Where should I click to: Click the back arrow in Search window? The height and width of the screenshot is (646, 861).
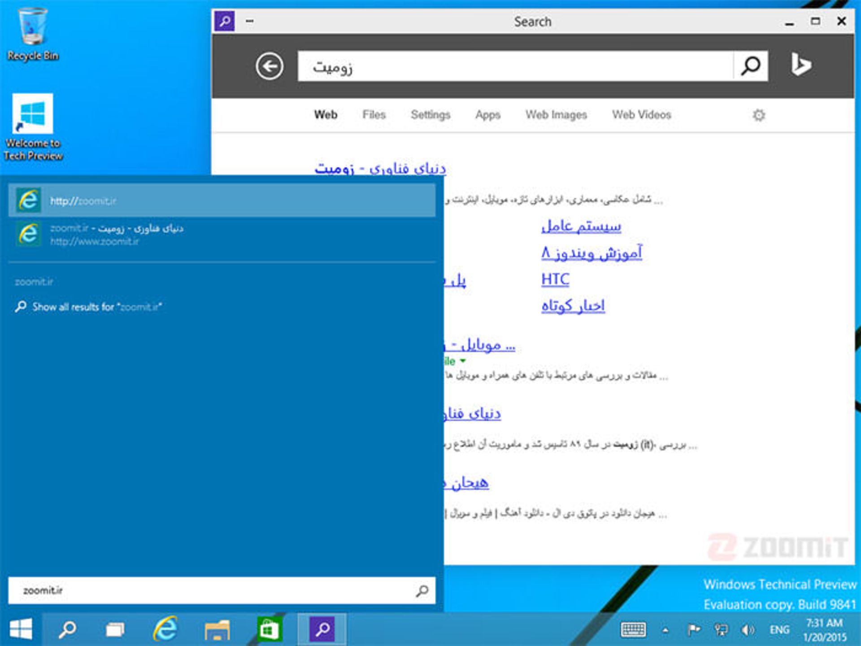coord(270,66)
